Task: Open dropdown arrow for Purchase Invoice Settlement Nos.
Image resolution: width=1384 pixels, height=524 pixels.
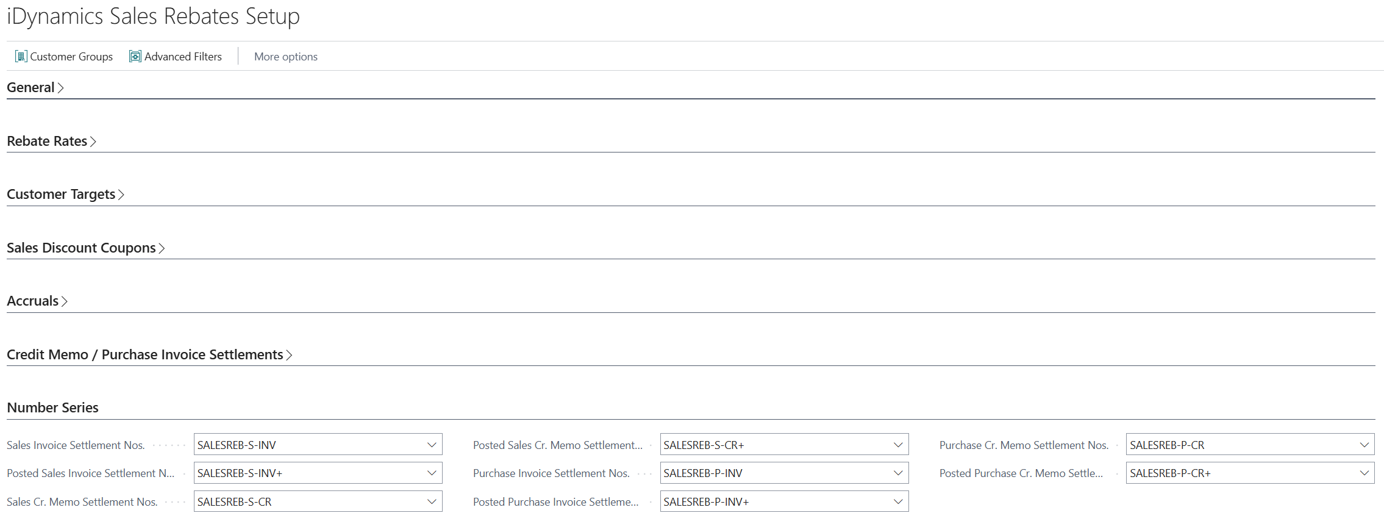Action: (x=898, y=473)
